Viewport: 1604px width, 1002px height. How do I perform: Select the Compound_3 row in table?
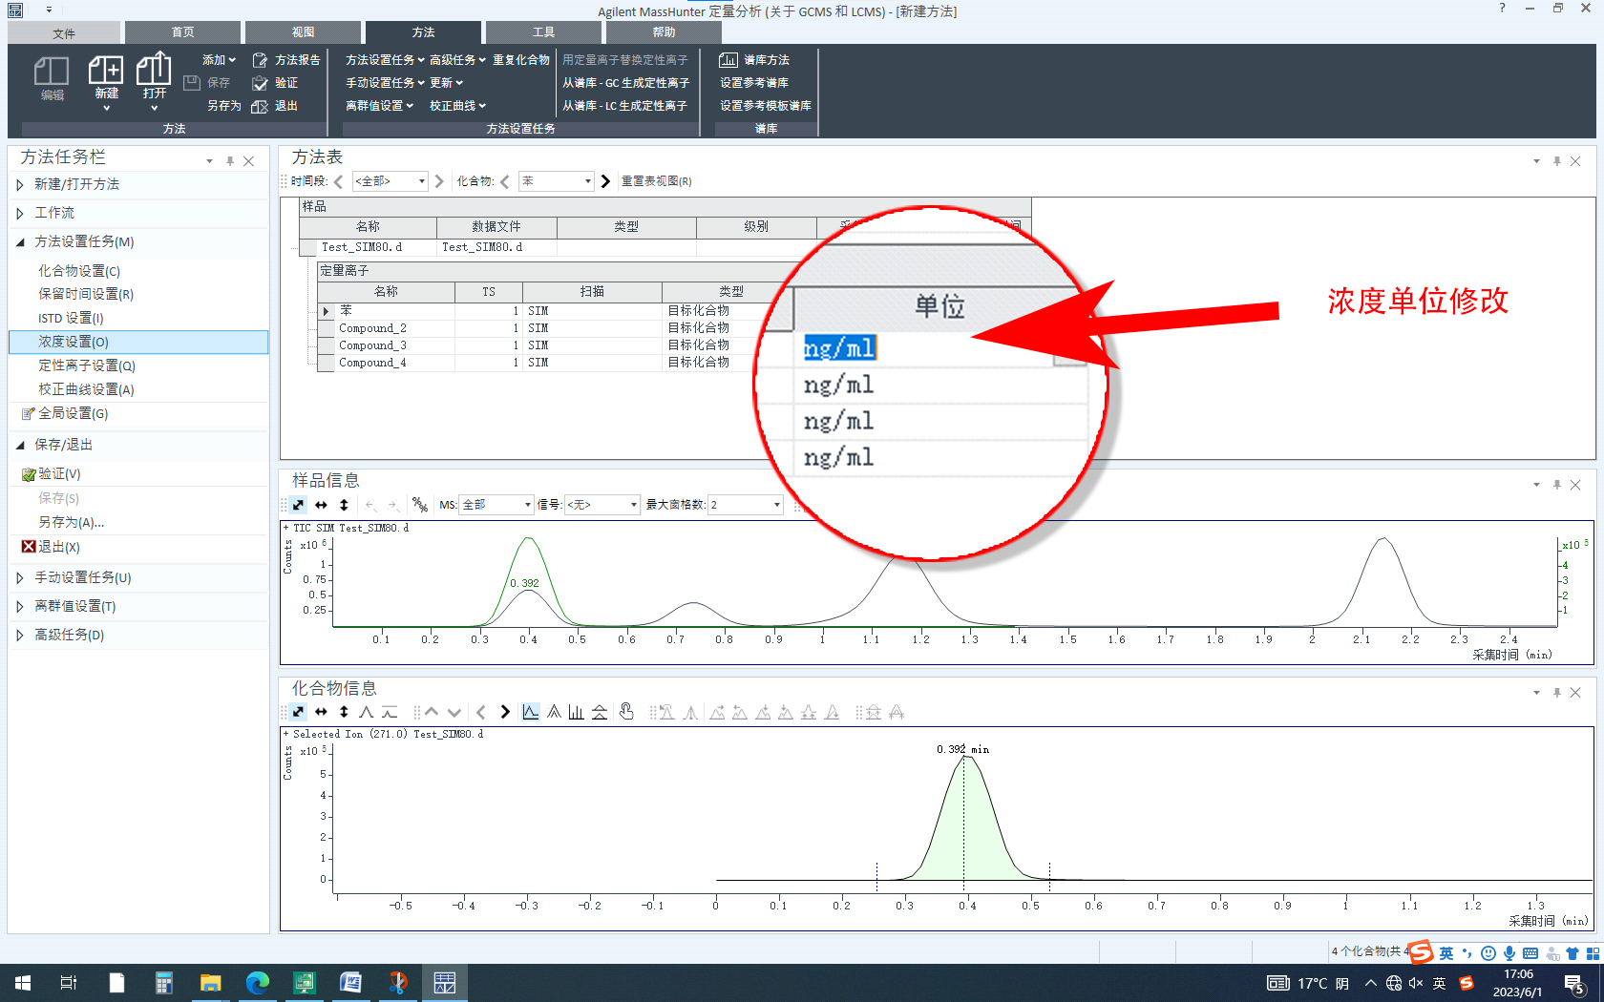pos(372,345)
